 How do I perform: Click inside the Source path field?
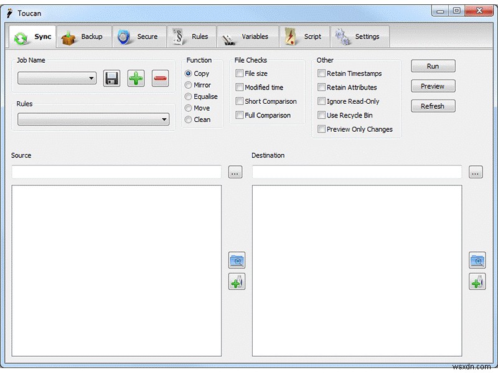pos(115,172)
